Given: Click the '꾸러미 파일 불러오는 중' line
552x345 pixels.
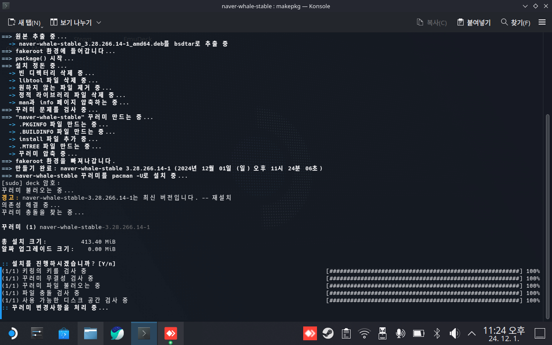Looking at the screenshot, I should (51, 285).
